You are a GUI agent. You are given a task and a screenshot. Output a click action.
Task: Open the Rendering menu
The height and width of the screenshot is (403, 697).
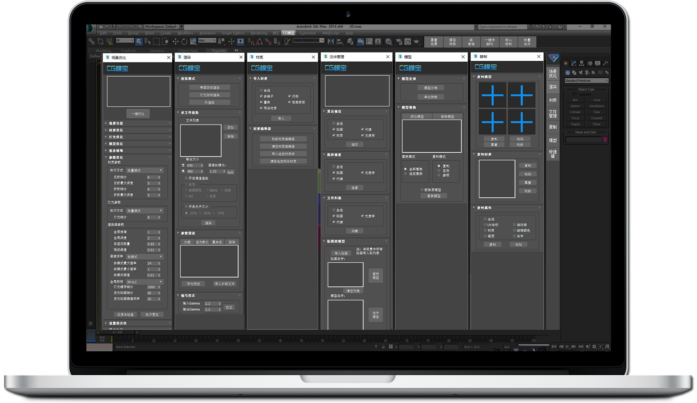[259, 33]
